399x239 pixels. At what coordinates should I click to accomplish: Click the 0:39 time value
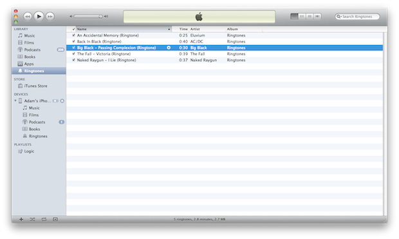183,53
